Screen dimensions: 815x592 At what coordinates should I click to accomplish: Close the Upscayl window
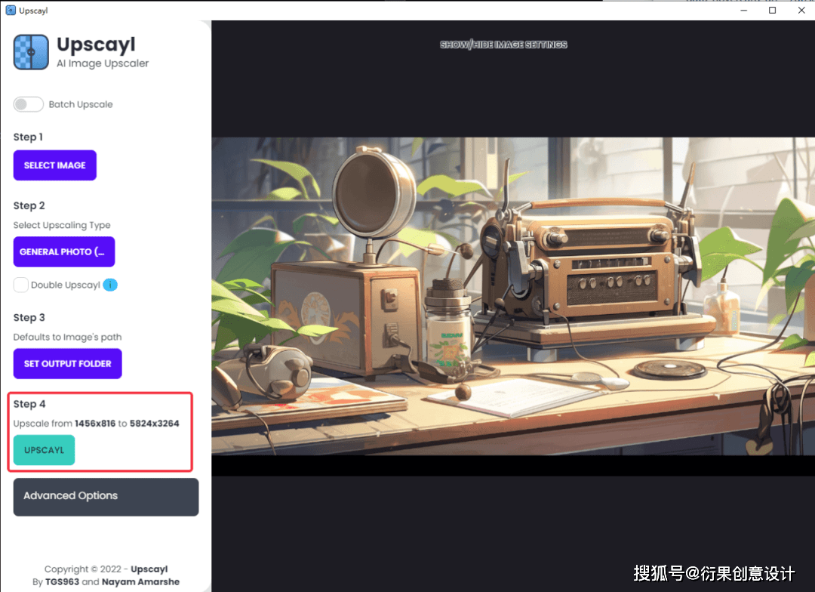801,11
